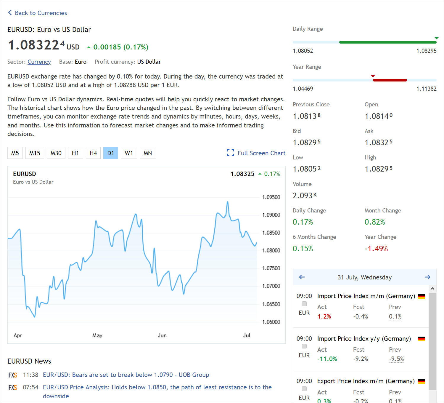Open the Currency sector link
This screenshot has height=403, width=444.
(39, 62)
